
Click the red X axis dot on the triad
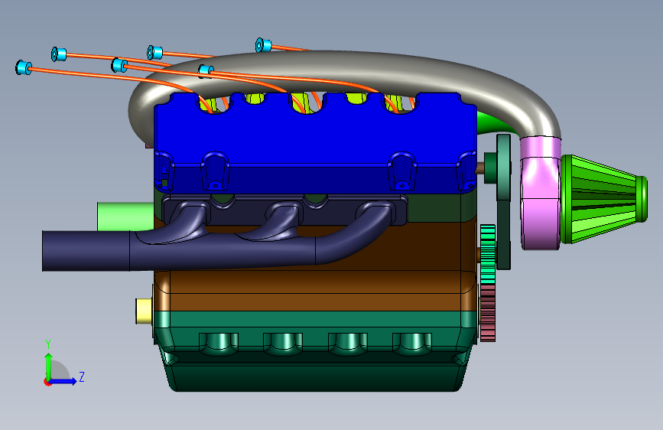47,383
